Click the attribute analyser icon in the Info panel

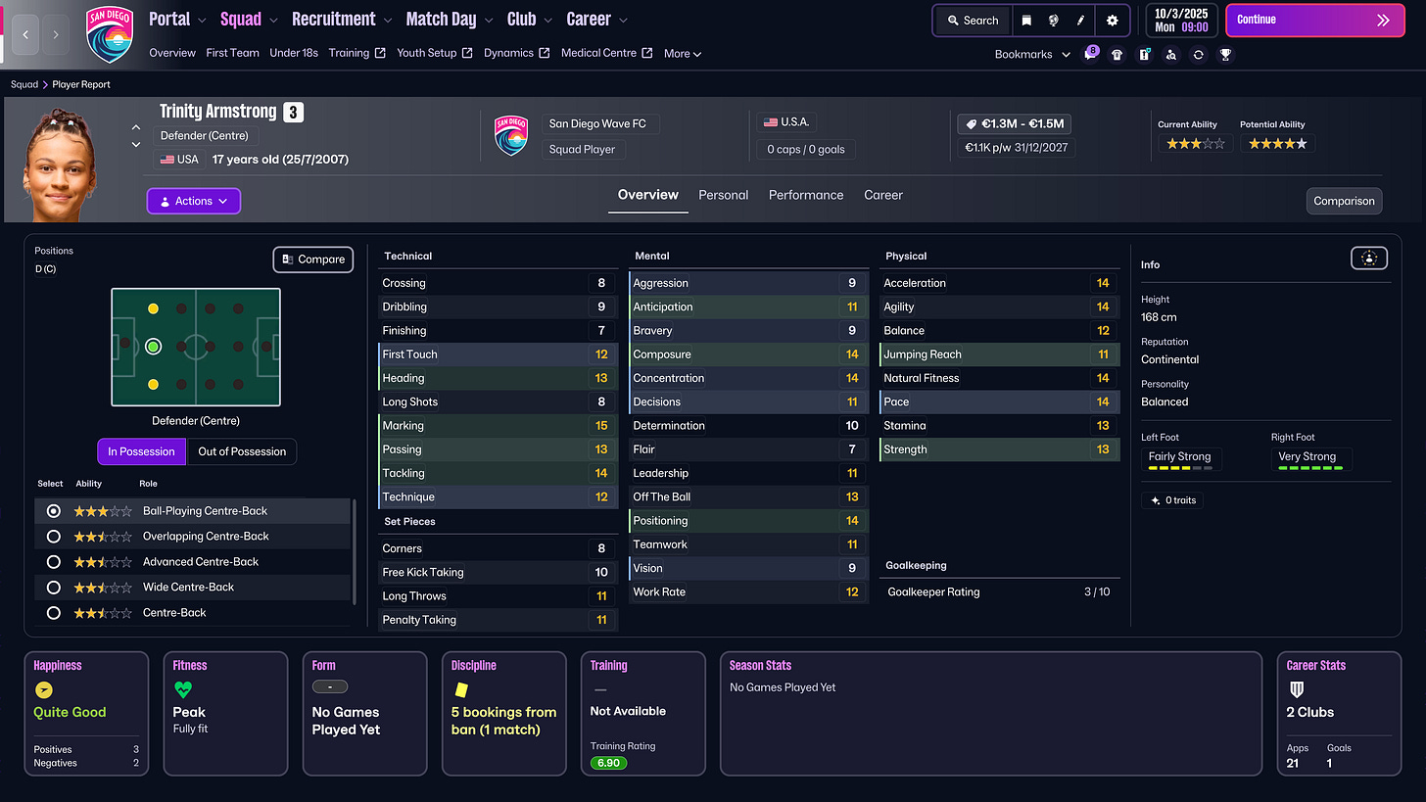1369,259
